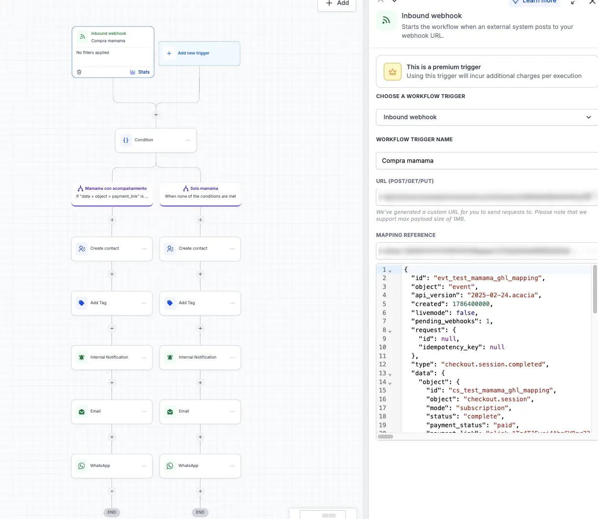Click the right branch END marker
The height and width of the screenshot is (519, 598).
pos(200,512)
